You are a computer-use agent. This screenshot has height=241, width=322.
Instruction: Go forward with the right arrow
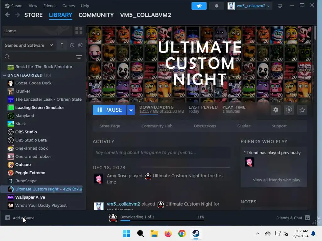18,15
